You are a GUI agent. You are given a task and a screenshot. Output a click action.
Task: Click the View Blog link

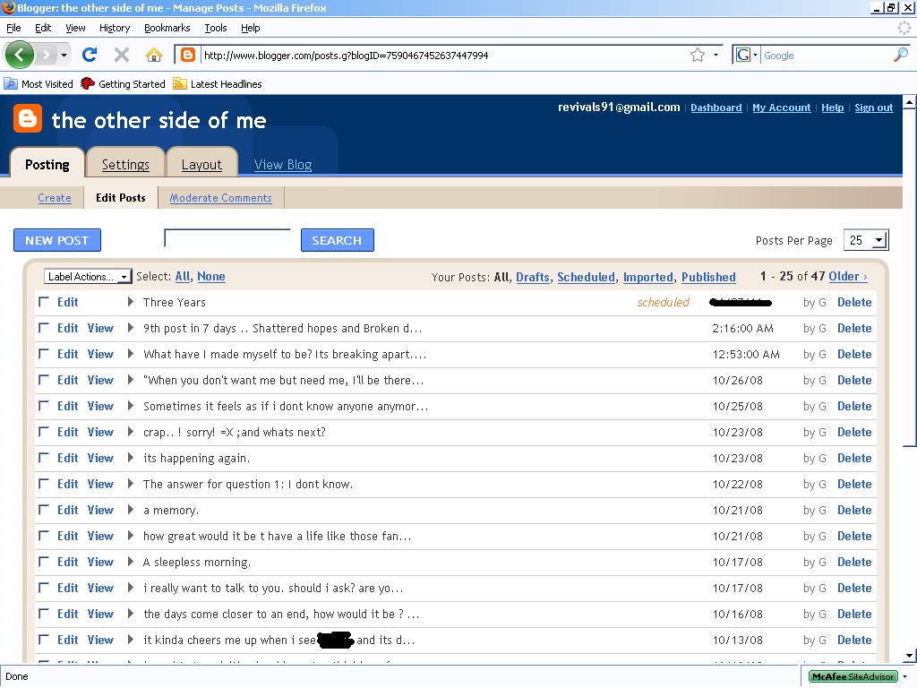tap(282, 165)
